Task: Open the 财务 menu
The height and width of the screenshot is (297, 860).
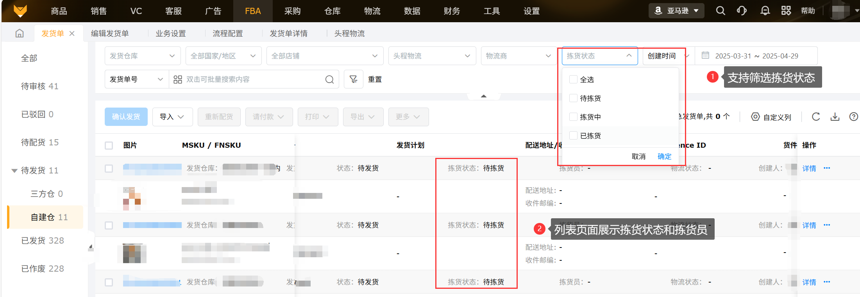Action: 452,11
